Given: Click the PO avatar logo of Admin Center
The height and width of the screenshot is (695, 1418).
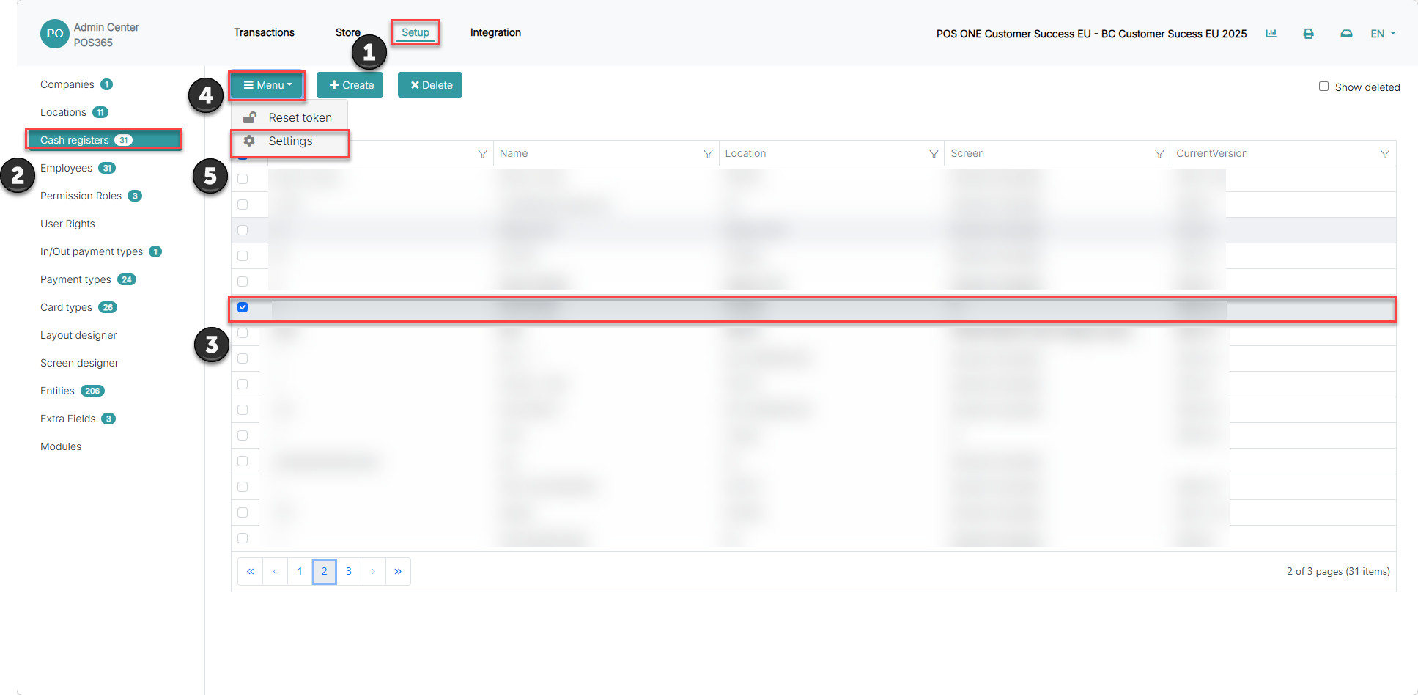Looking at the screenshot, I should coord(55,34).
